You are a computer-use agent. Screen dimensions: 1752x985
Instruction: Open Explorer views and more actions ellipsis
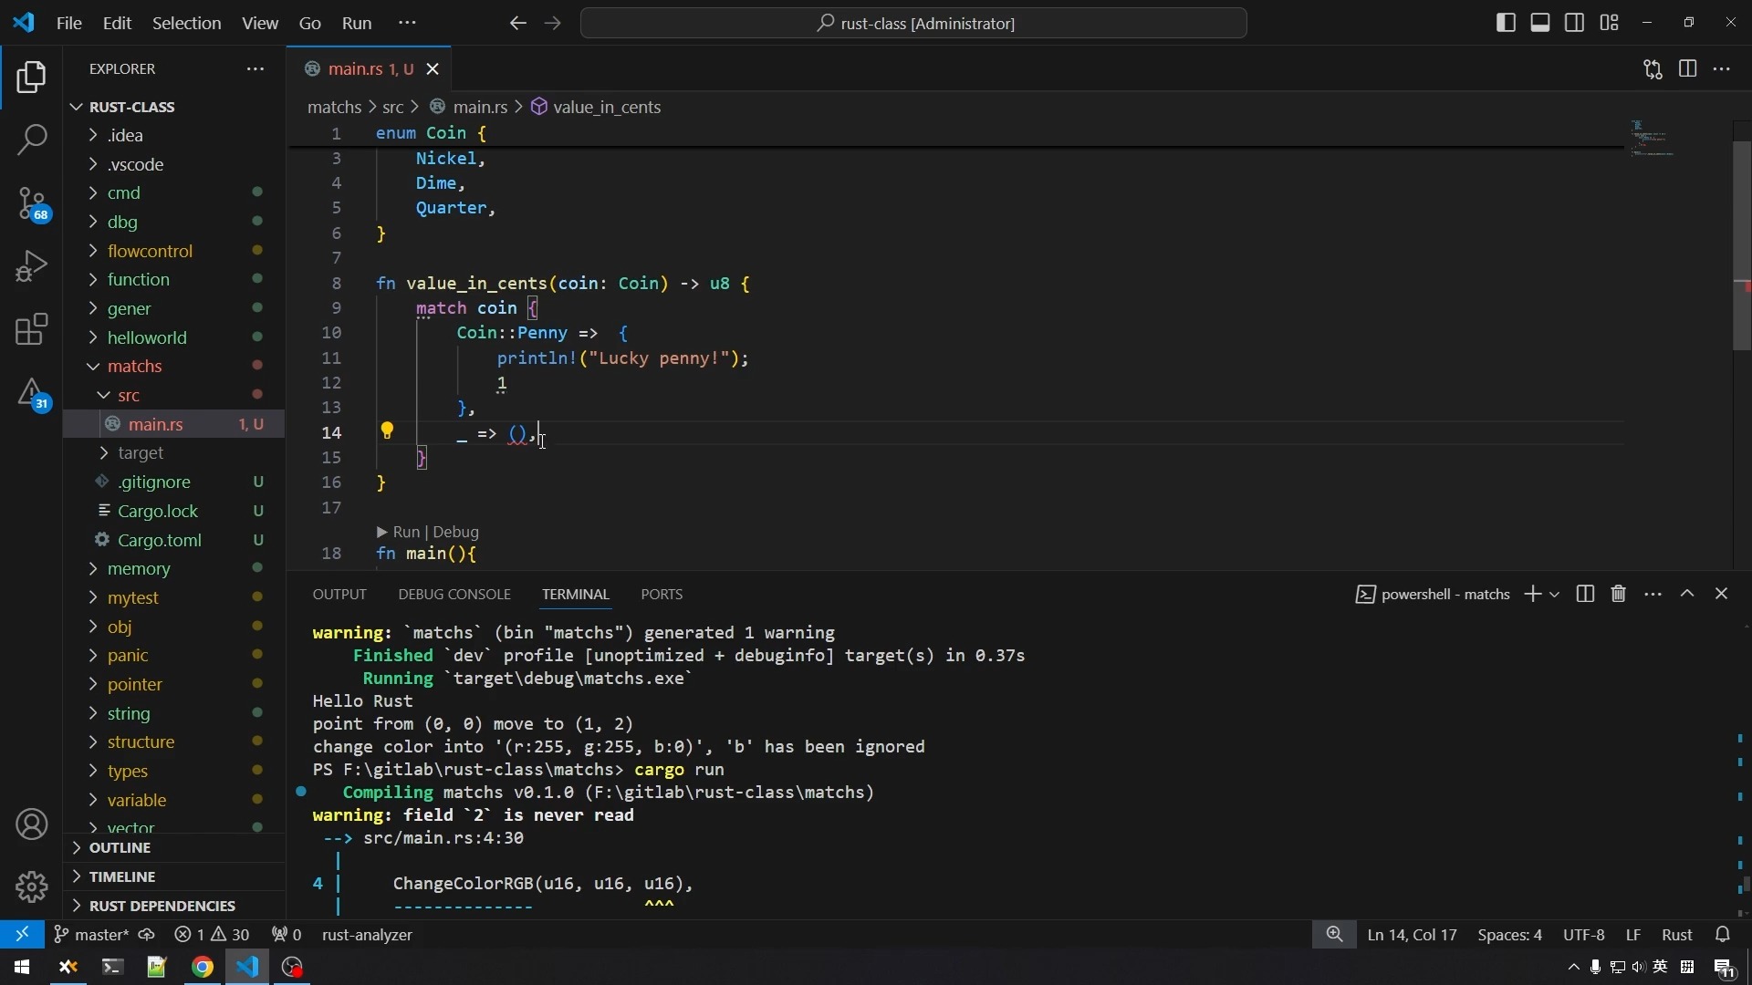coord(255,69)
